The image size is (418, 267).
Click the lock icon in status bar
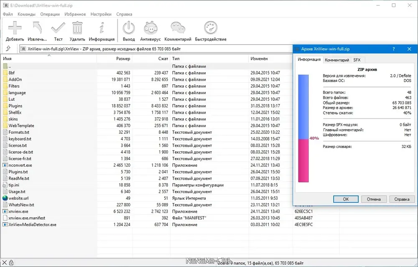coord(11,263)
